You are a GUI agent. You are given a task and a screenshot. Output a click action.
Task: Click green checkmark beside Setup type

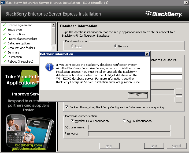4,30
